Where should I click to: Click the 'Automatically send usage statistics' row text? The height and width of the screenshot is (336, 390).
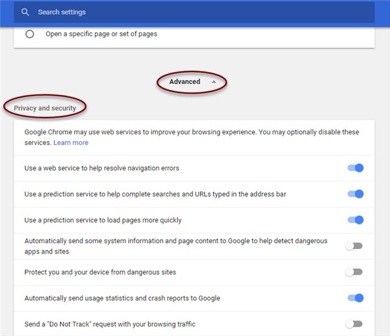point(122,298)
